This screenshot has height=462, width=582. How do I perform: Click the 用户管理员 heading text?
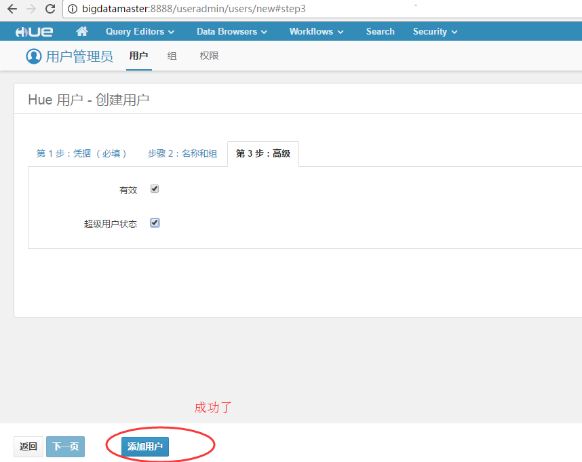coord(80,57)
